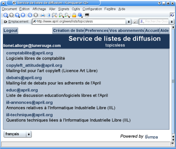The width and height of the screenshot is (176, 149).
Task: Open the iil-annonces@april.org list link
Action: point(29,102)
